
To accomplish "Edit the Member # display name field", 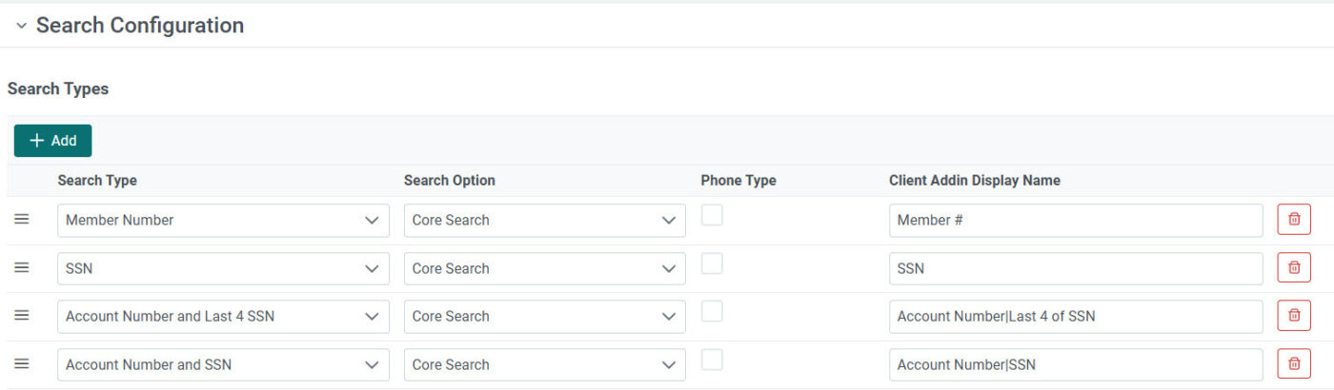I will [x=1076, y=220].
